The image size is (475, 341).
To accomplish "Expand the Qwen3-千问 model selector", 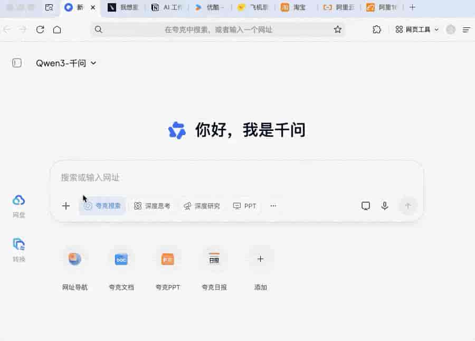I will click(66, 63).
